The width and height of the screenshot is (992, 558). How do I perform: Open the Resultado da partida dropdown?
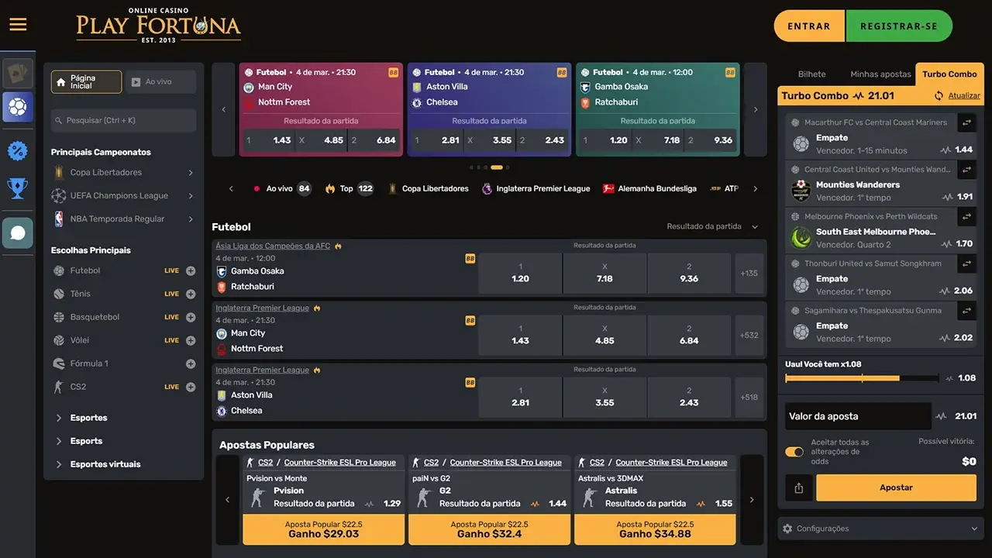(x=713, y=226)
